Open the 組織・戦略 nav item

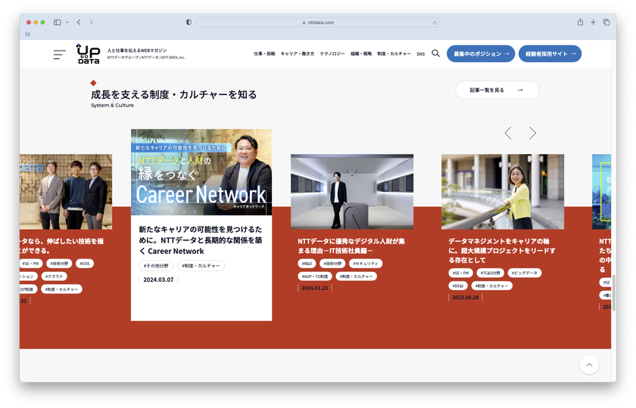[x=361, y=54]
